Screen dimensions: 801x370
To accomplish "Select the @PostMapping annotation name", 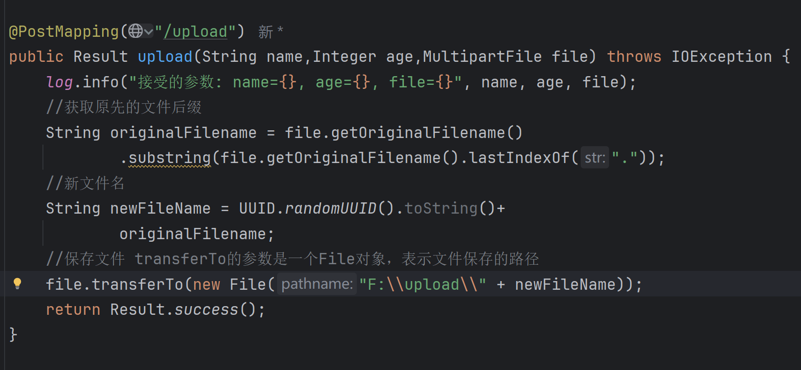I will click(64, 32).
